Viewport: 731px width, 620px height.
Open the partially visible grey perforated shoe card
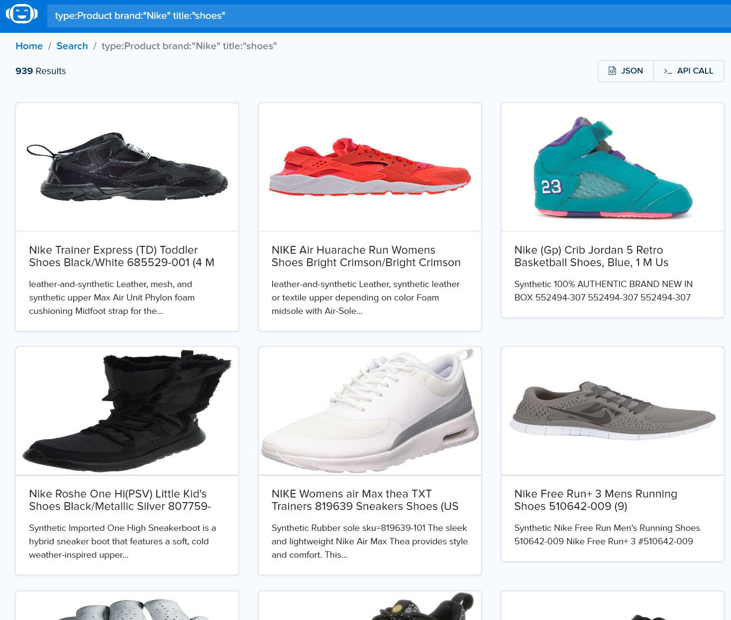[x=127, y=606]
